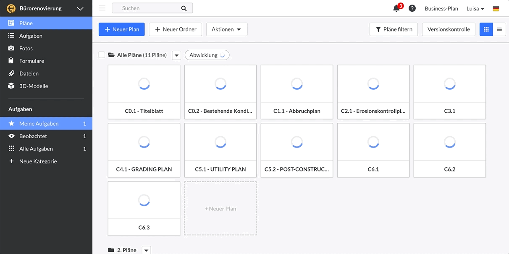The width and height of the screenshot is (509, 254).
Task: Toggle the hamburger sidebar menu icon
Action: pyautogui.click(x=102, y=8)
